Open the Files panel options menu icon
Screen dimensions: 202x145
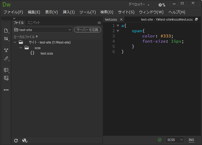point(99,23)
